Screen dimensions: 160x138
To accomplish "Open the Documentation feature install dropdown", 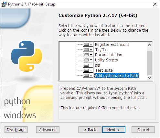I will pyautogui.click(x=88, y=55).
